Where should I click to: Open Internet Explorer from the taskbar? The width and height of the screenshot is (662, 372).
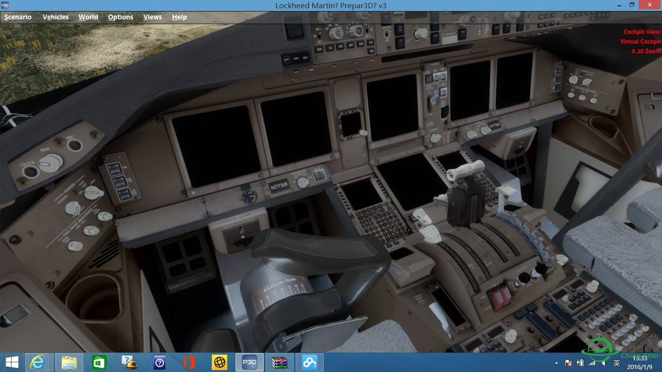pos(38,362)
